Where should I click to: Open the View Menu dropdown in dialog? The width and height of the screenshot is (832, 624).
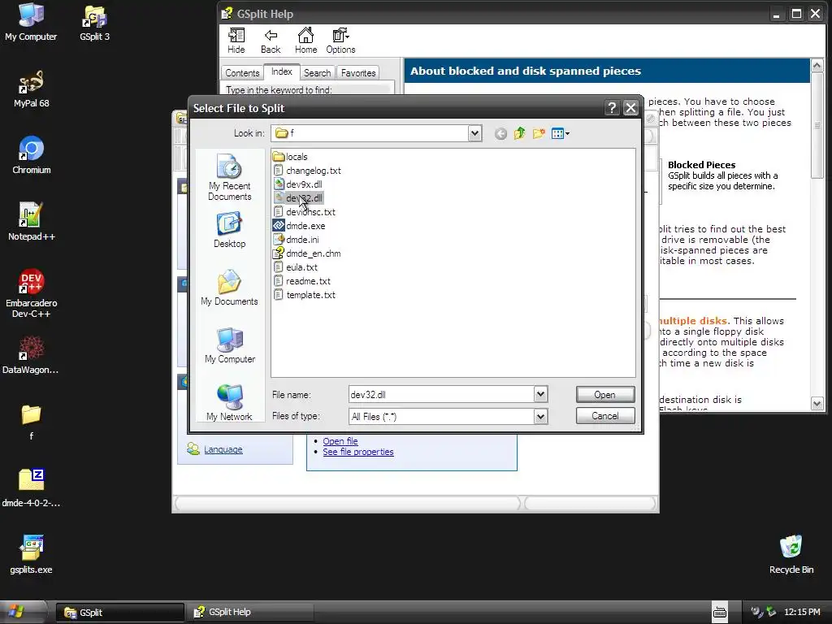tap(561, 134)
